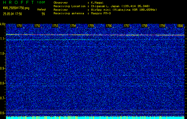Click the meteor count value 59

[43, 14]
